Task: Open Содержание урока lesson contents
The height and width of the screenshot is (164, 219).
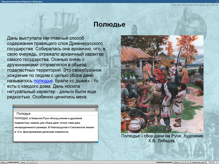Action: [198, 162]
